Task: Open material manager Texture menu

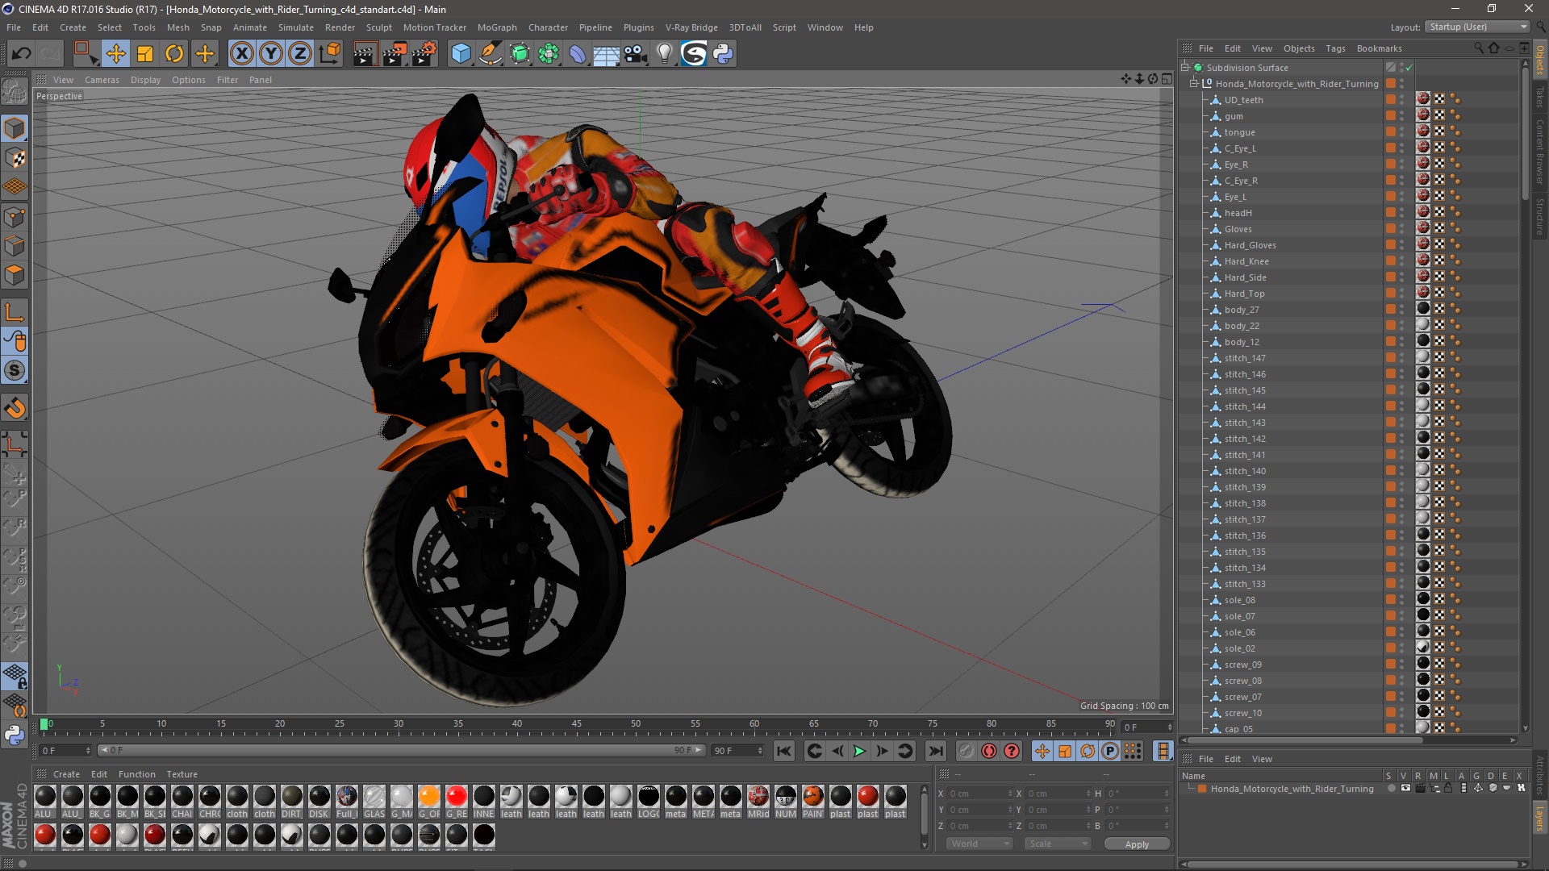Action: 182,774
